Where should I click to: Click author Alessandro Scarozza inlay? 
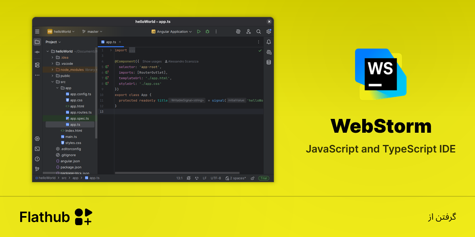coord(182,62)
